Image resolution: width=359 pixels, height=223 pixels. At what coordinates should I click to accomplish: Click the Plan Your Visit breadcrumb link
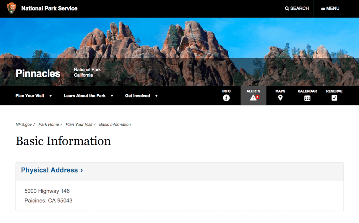point(79,124)
